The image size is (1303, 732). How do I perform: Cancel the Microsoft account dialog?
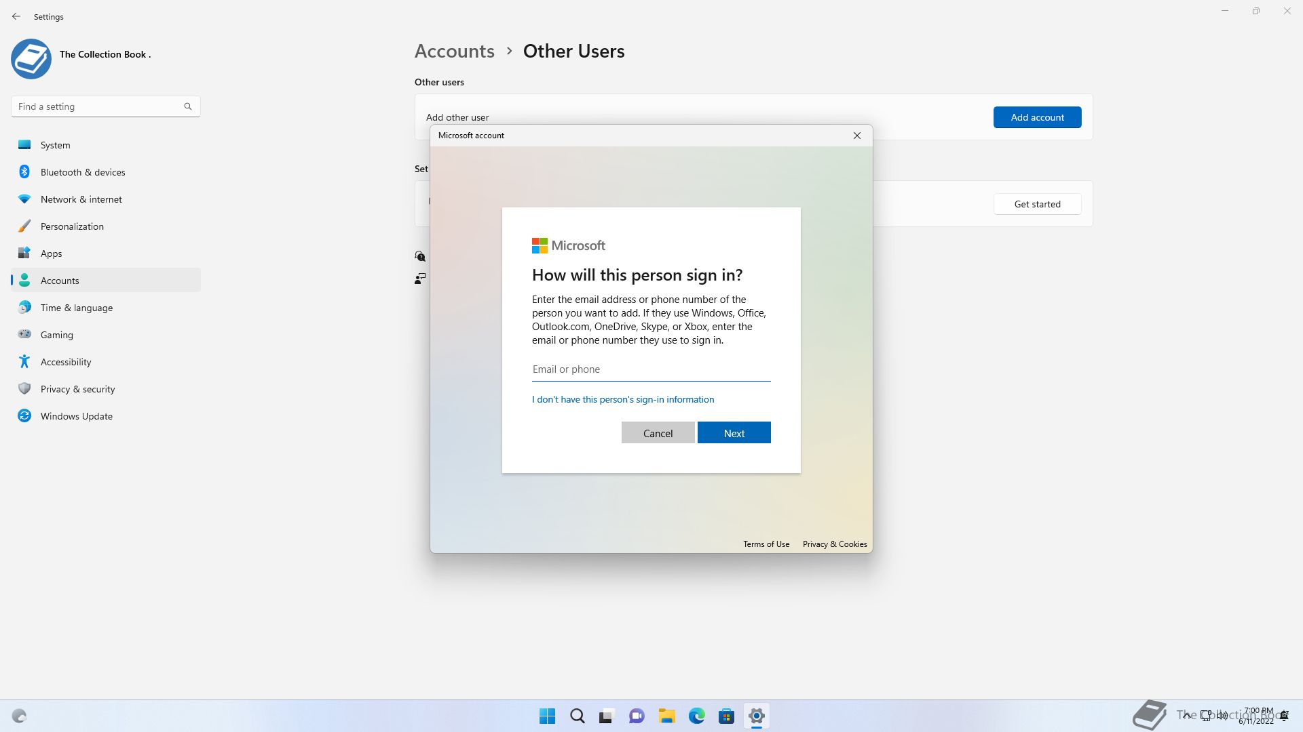coord(658,432)
